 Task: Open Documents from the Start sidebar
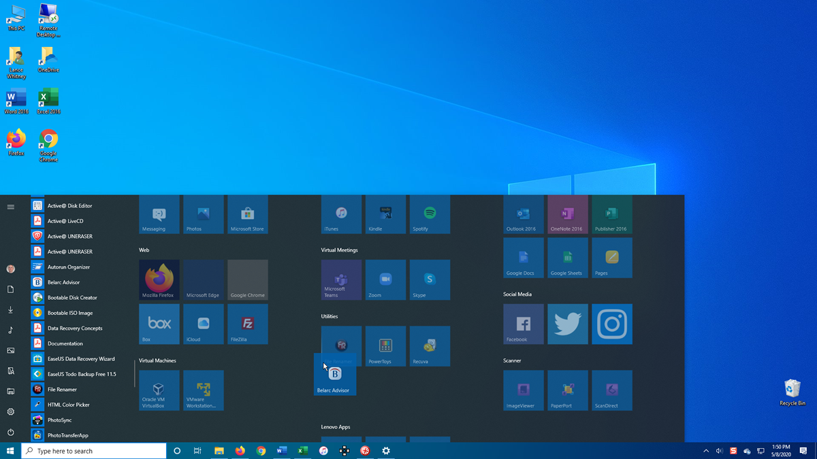click(10, 289)
